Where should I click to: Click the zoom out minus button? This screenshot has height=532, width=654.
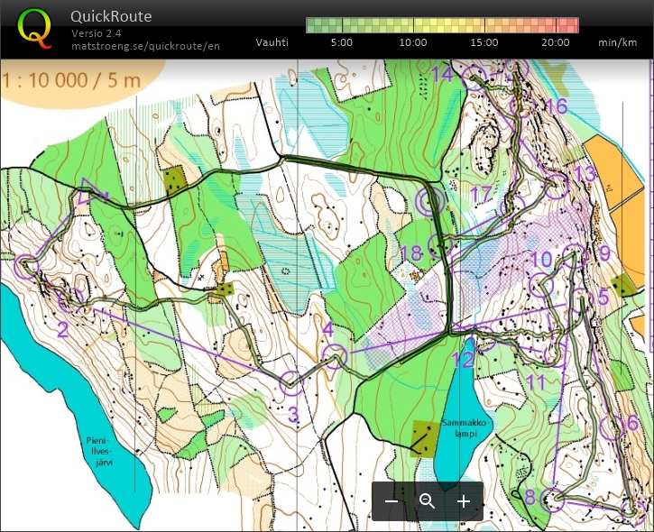coord(391,501)
